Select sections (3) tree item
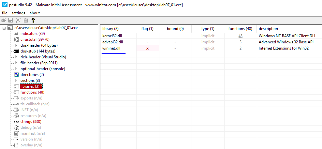The height and width of the screenshot is (149, 322). [30, 80]
